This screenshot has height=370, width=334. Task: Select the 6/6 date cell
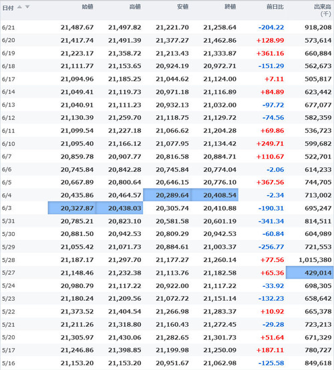click(x=7, y=169)
